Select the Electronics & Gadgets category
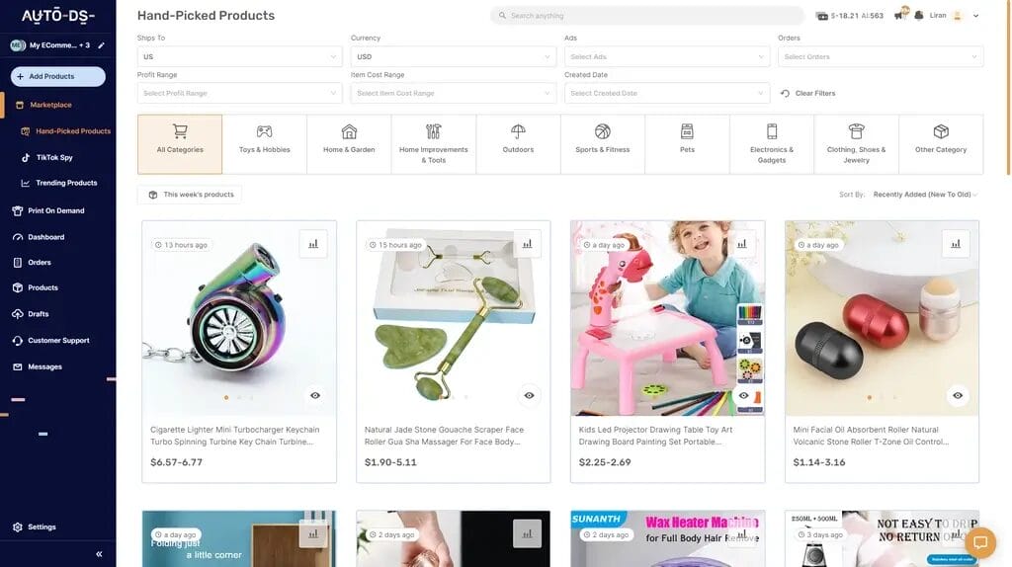 click(x=772, y=143)
